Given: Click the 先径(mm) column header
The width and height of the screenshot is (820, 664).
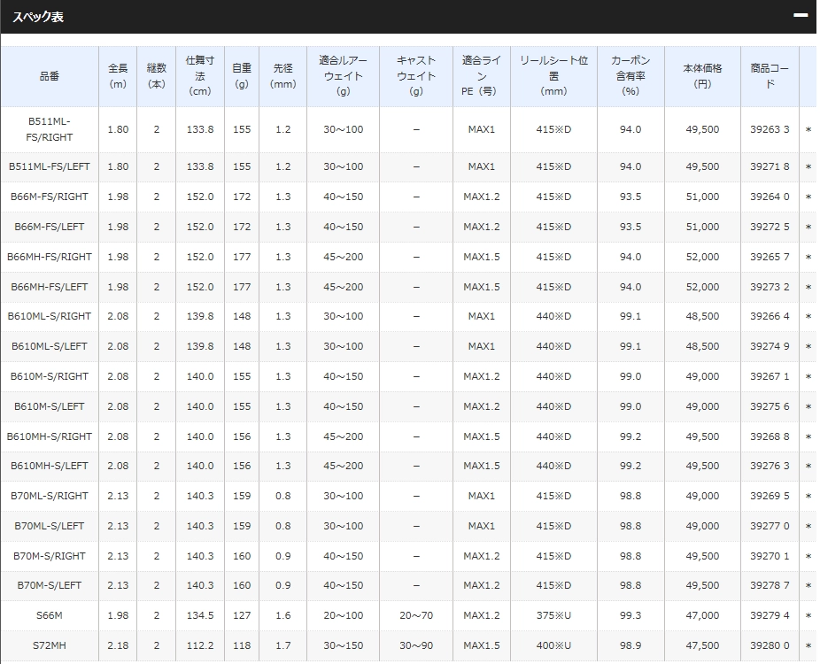Looking at the screenshot, I should coord(282,76).
